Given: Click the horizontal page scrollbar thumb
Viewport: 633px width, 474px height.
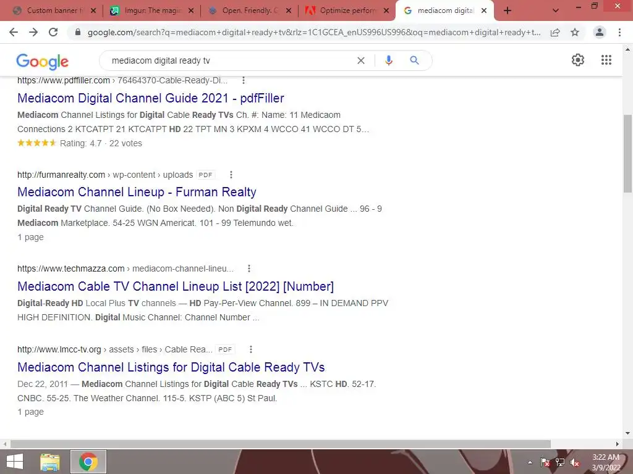Looking at the screenshot, I should (281, 444).
